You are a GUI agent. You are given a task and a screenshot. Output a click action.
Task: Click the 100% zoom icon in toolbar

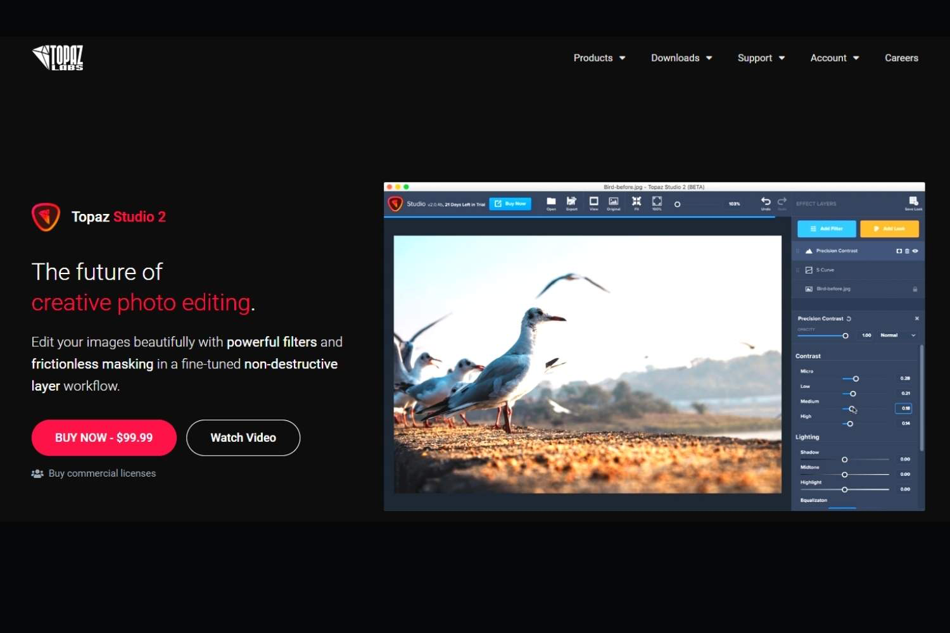point(657,201)
